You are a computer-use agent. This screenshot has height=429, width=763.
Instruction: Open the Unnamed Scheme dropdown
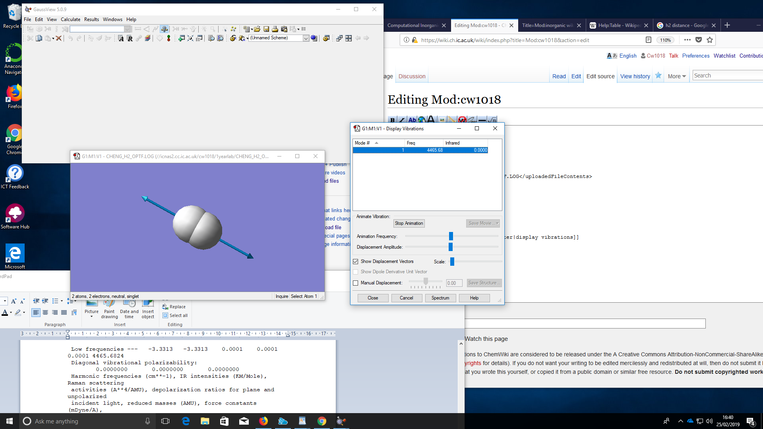click(x=306, y=38)
